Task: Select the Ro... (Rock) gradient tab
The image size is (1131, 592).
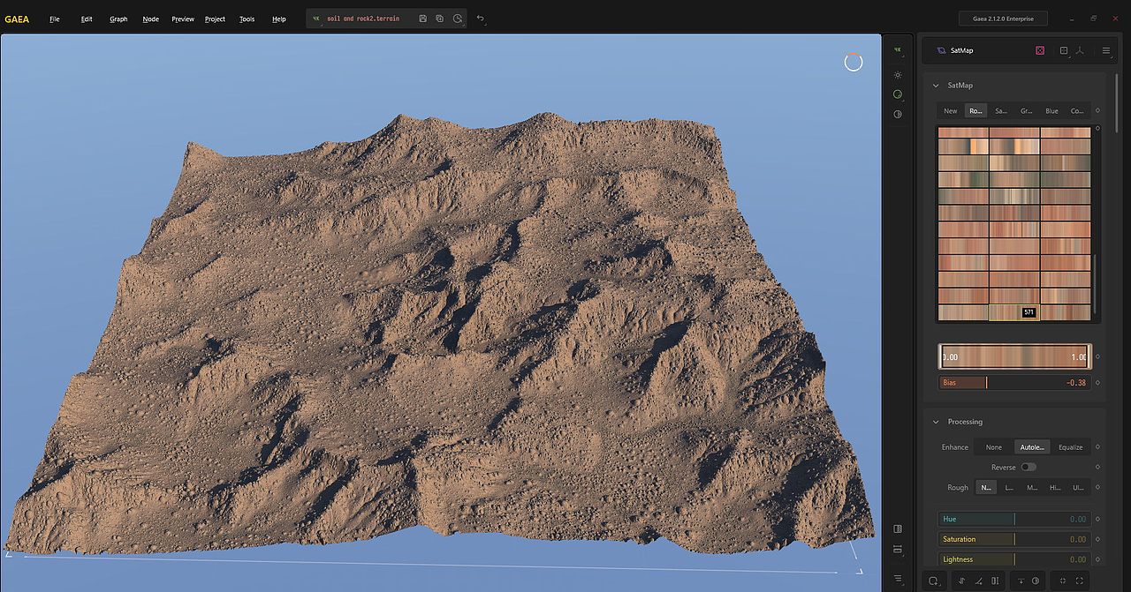Action: (975, 111)
